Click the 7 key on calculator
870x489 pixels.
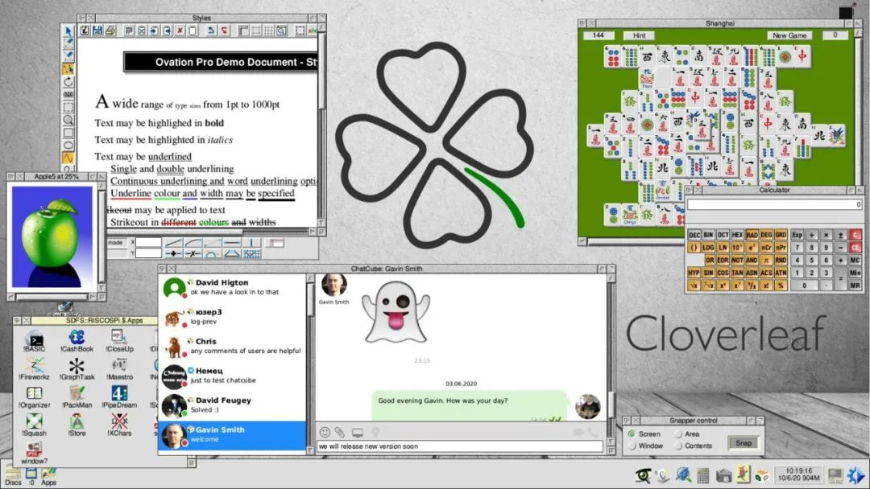point(797,247)
